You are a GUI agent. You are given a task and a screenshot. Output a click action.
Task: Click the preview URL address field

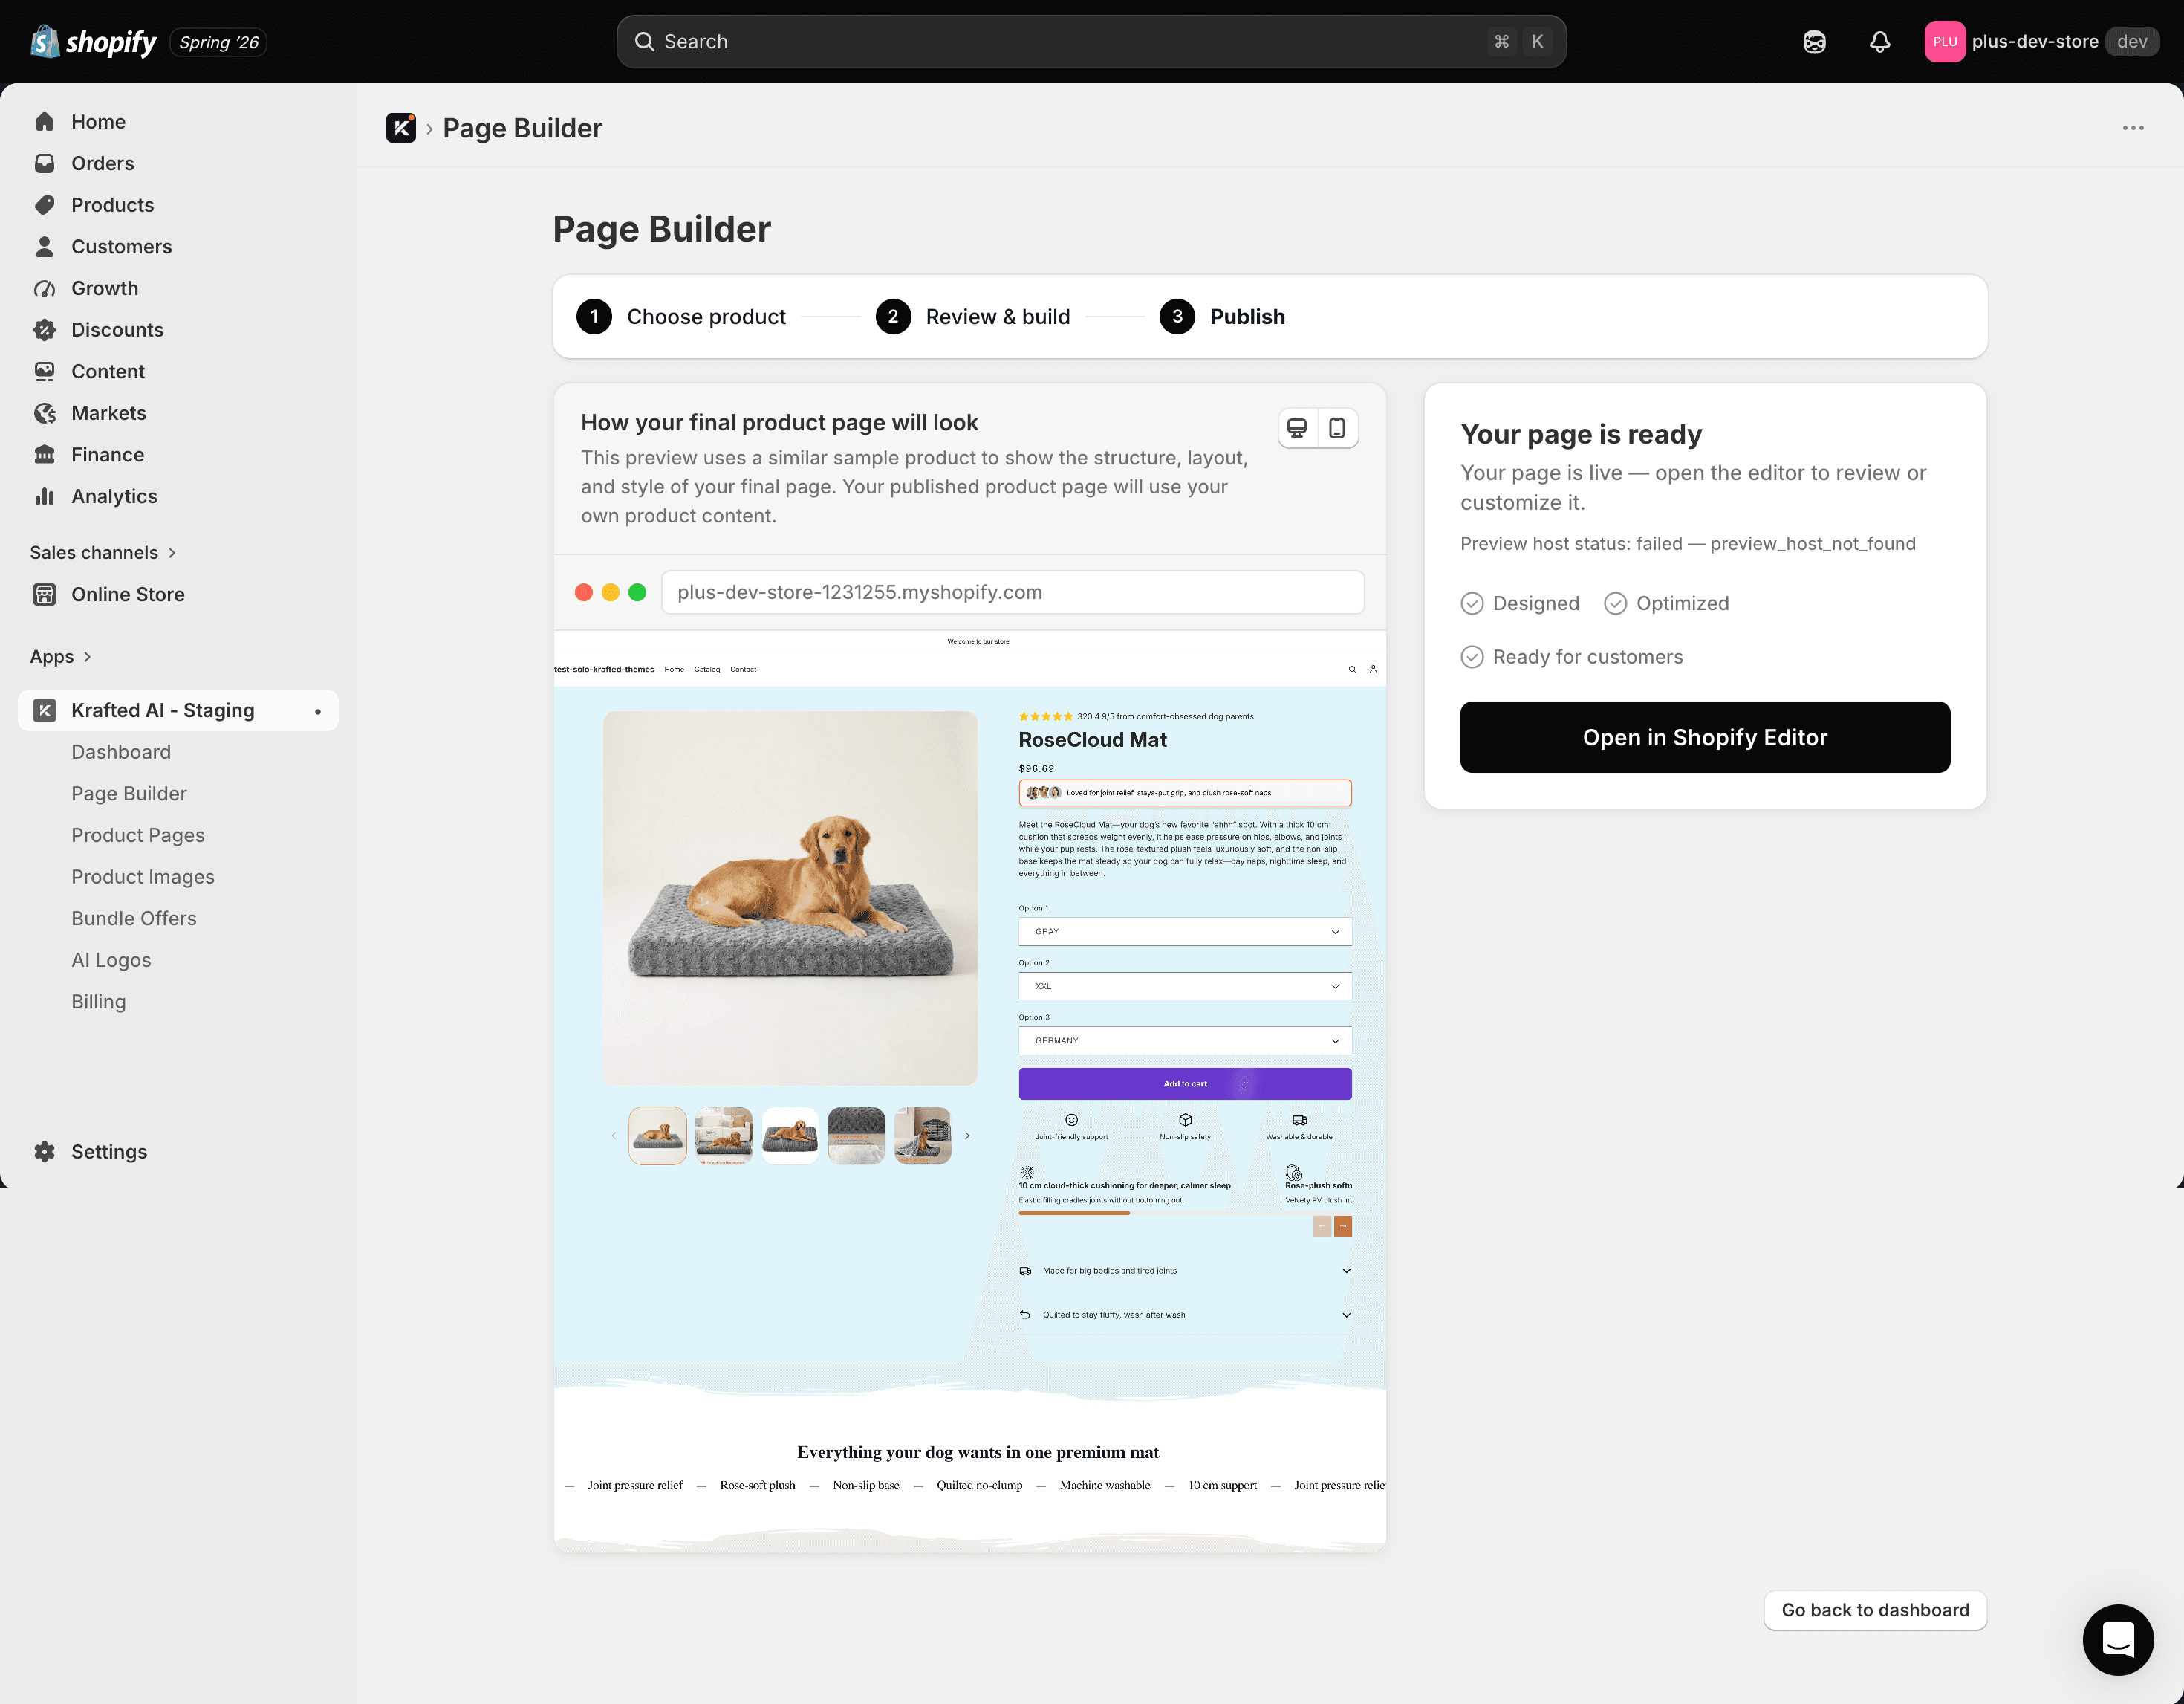1012,592
